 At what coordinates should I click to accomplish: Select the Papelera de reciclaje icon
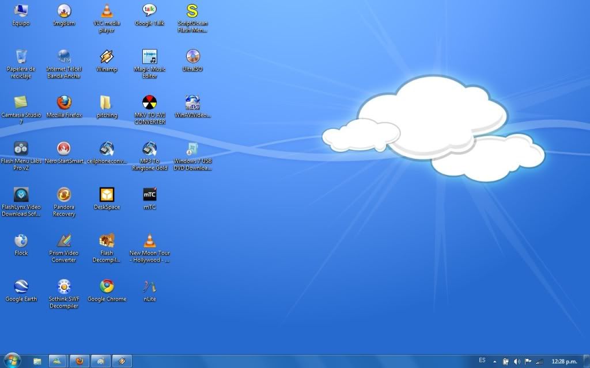click(x=21, y=64)
